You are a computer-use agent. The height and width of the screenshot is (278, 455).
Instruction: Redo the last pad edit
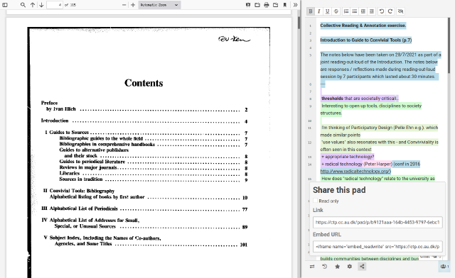tap(390, 11)
